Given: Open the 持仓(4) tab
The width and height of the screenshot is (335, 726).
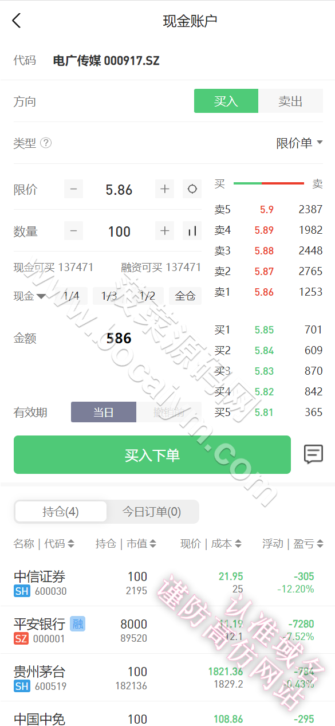Looking at the screenshot, I should click(x=61, y=512).
